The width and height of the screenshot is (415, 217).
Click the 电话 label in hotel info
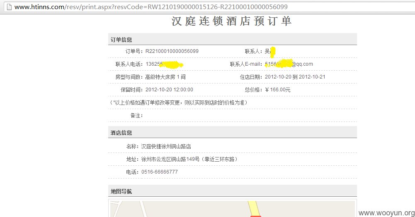point(132,172)
